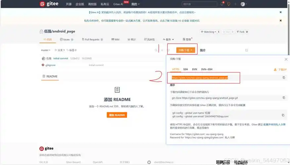Open the Initial commit link

pos(61,58)
